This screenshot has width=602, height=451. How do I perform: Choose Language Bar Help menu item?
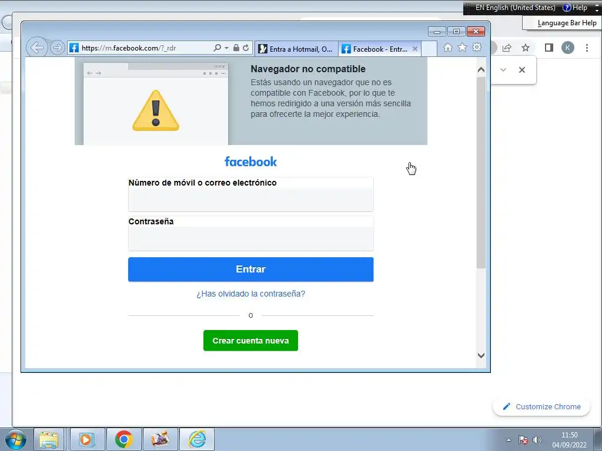[x=567, y=23]
